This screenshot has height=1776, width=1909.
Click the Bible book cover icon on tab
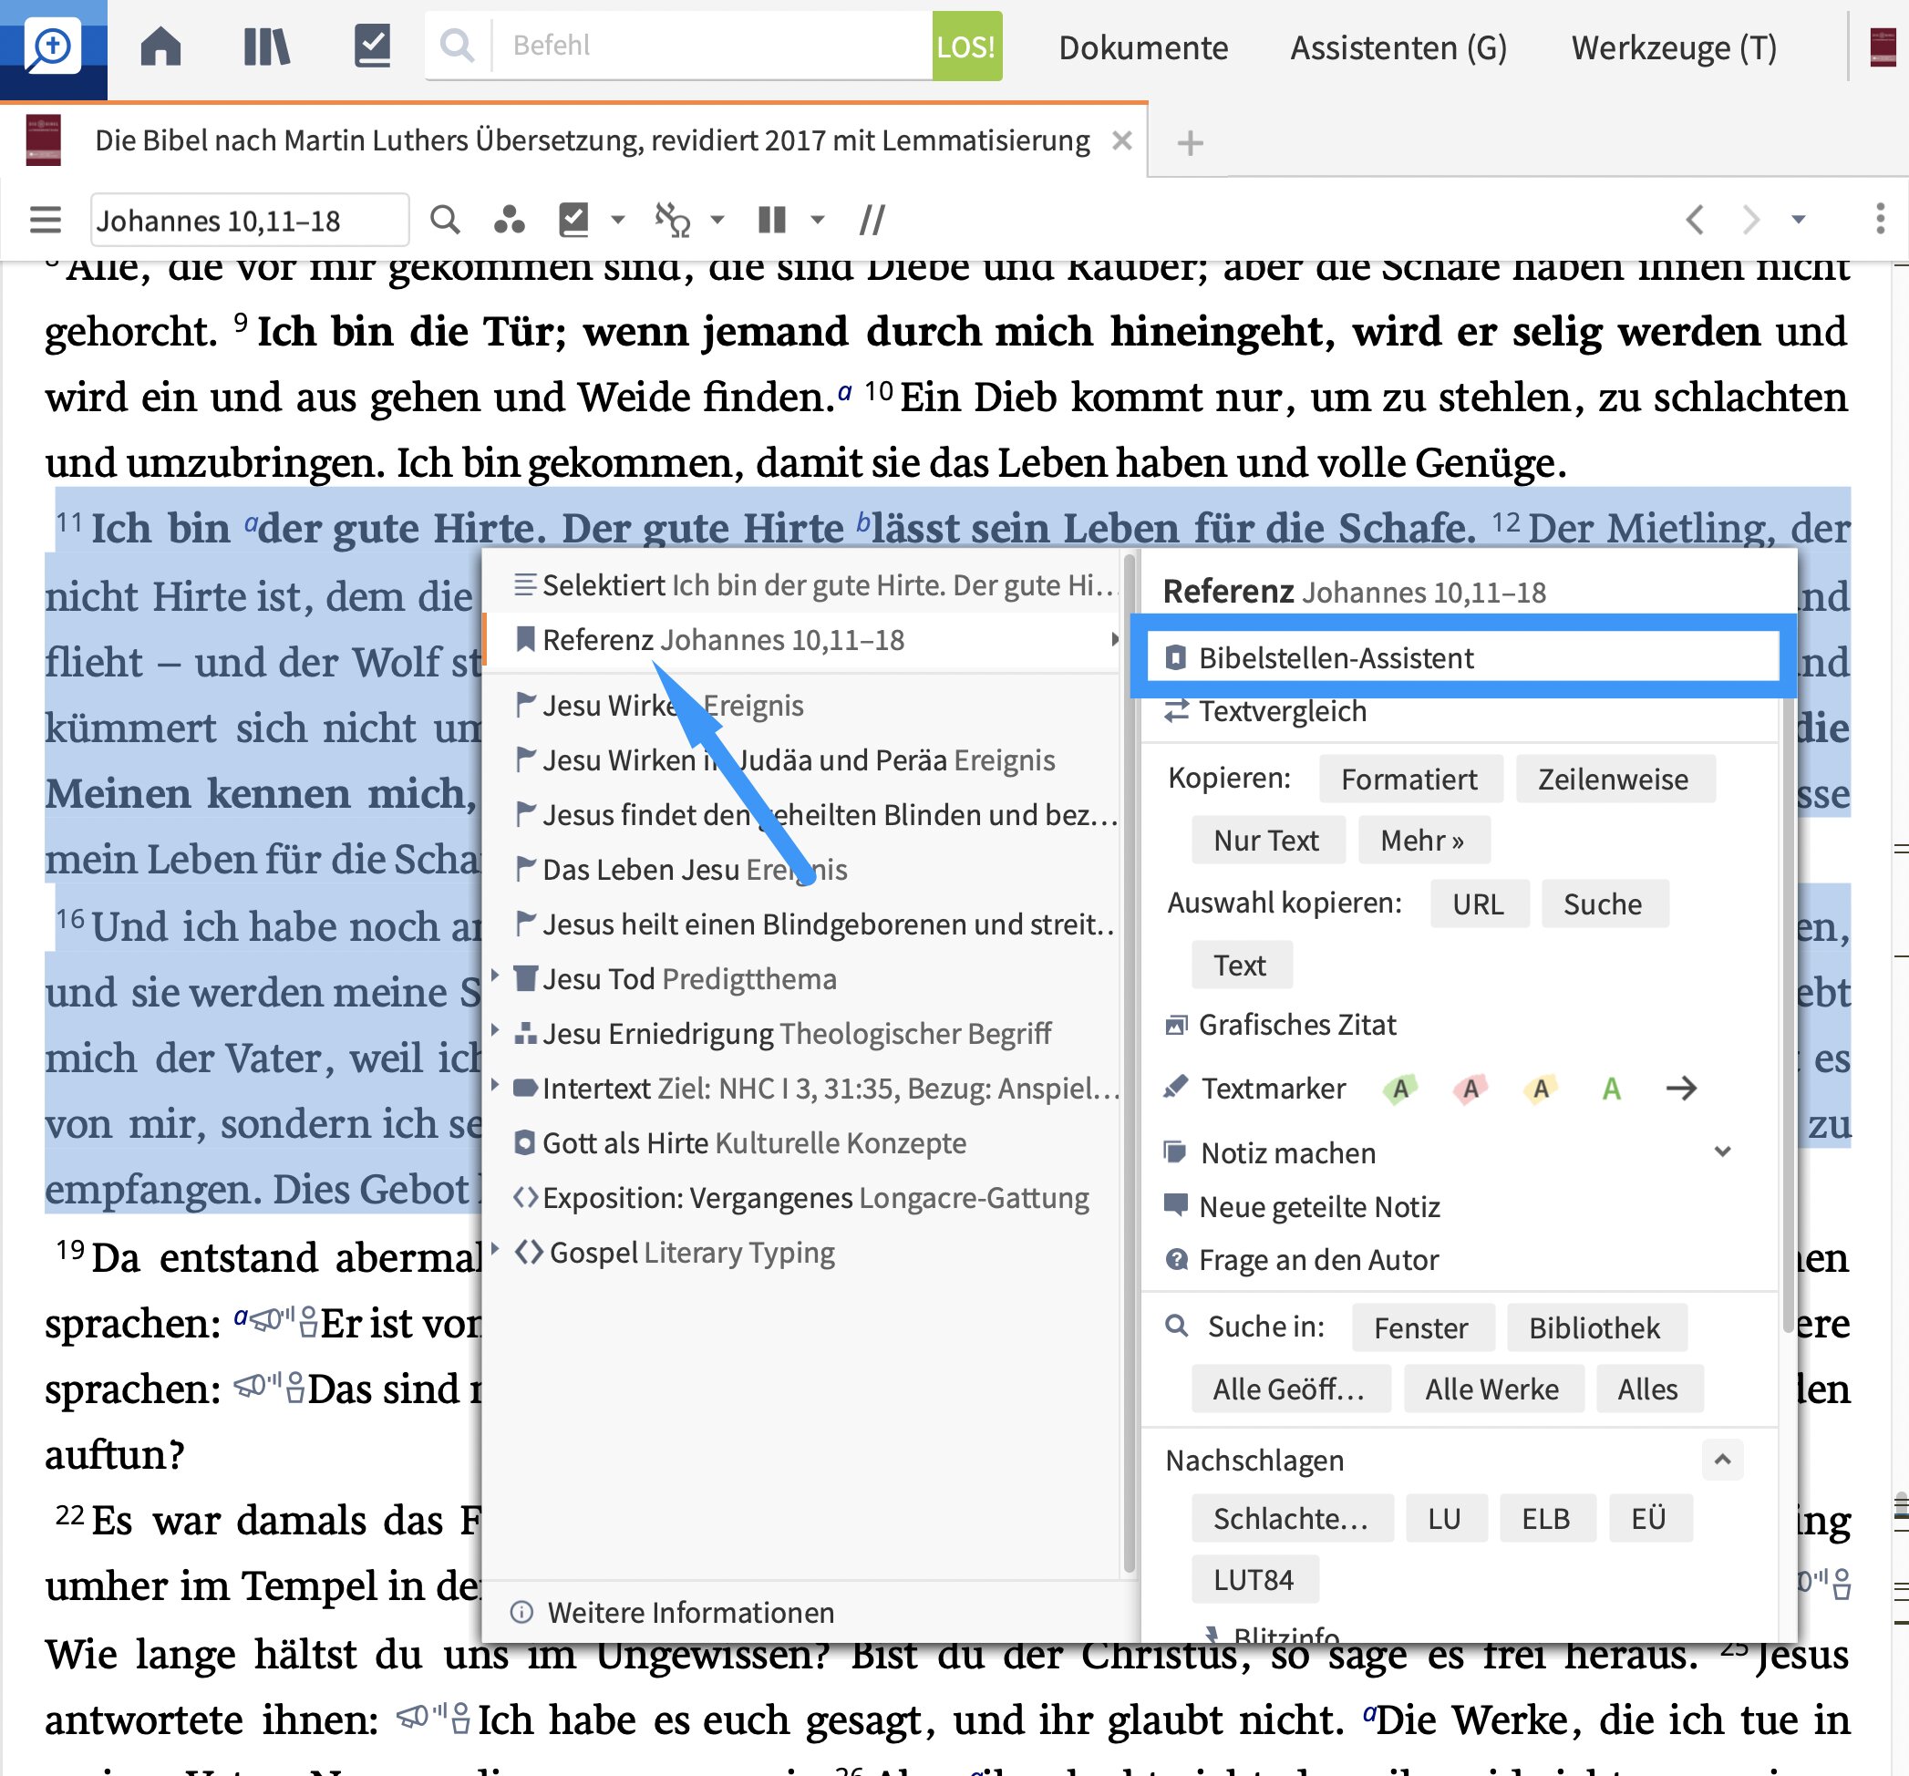(x=43, y=140)
